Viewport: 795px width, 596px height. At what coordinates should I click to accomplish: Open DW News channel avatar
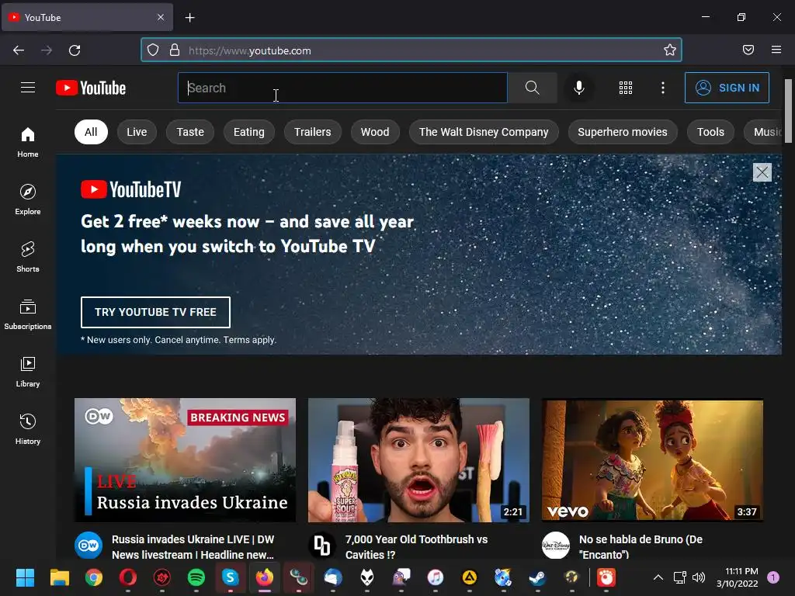(89, 546)
